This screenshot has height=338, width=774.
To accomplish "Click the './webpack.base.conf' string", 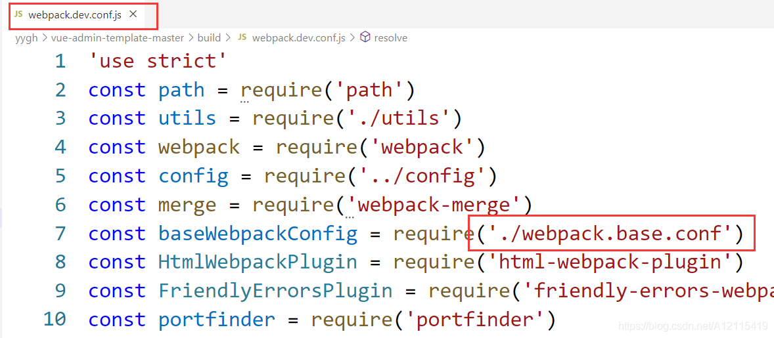I will (x=604, y=234).
